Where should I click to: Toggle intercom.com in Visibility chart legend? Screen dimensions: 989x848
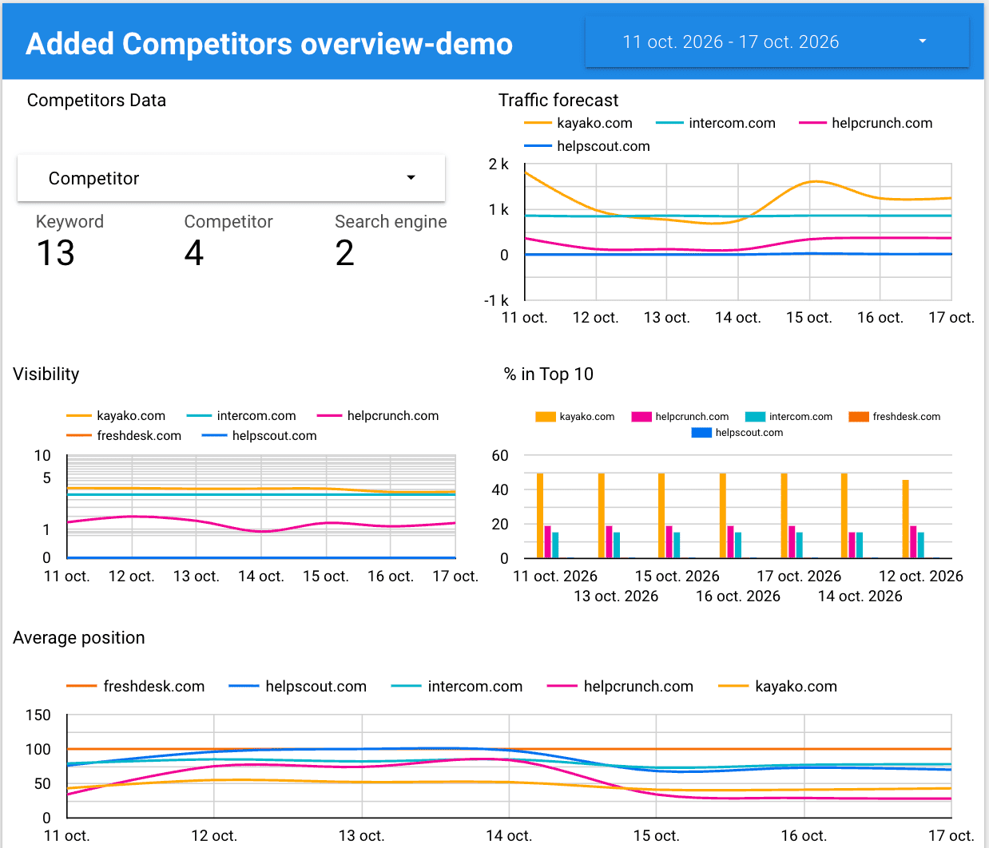pyautogui.click(x=241, y=416)
